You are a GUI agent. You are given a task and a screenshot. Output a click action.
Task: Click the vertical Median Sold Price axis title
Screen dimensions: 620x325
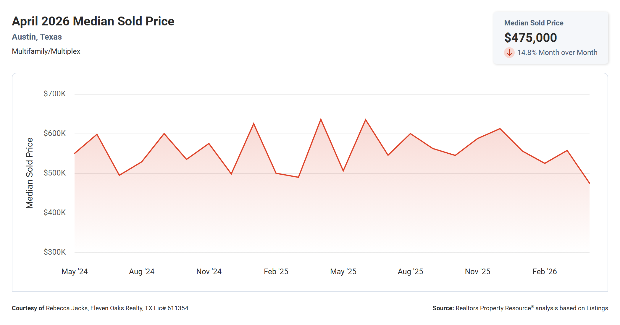point(30,173)
